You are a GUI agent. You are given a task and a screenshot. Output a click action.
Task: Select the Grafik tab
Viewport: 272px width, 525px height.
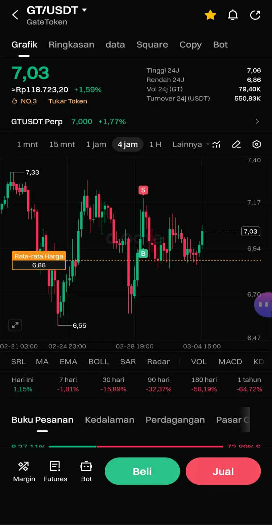pyautogui.click(x=24, y=45)
